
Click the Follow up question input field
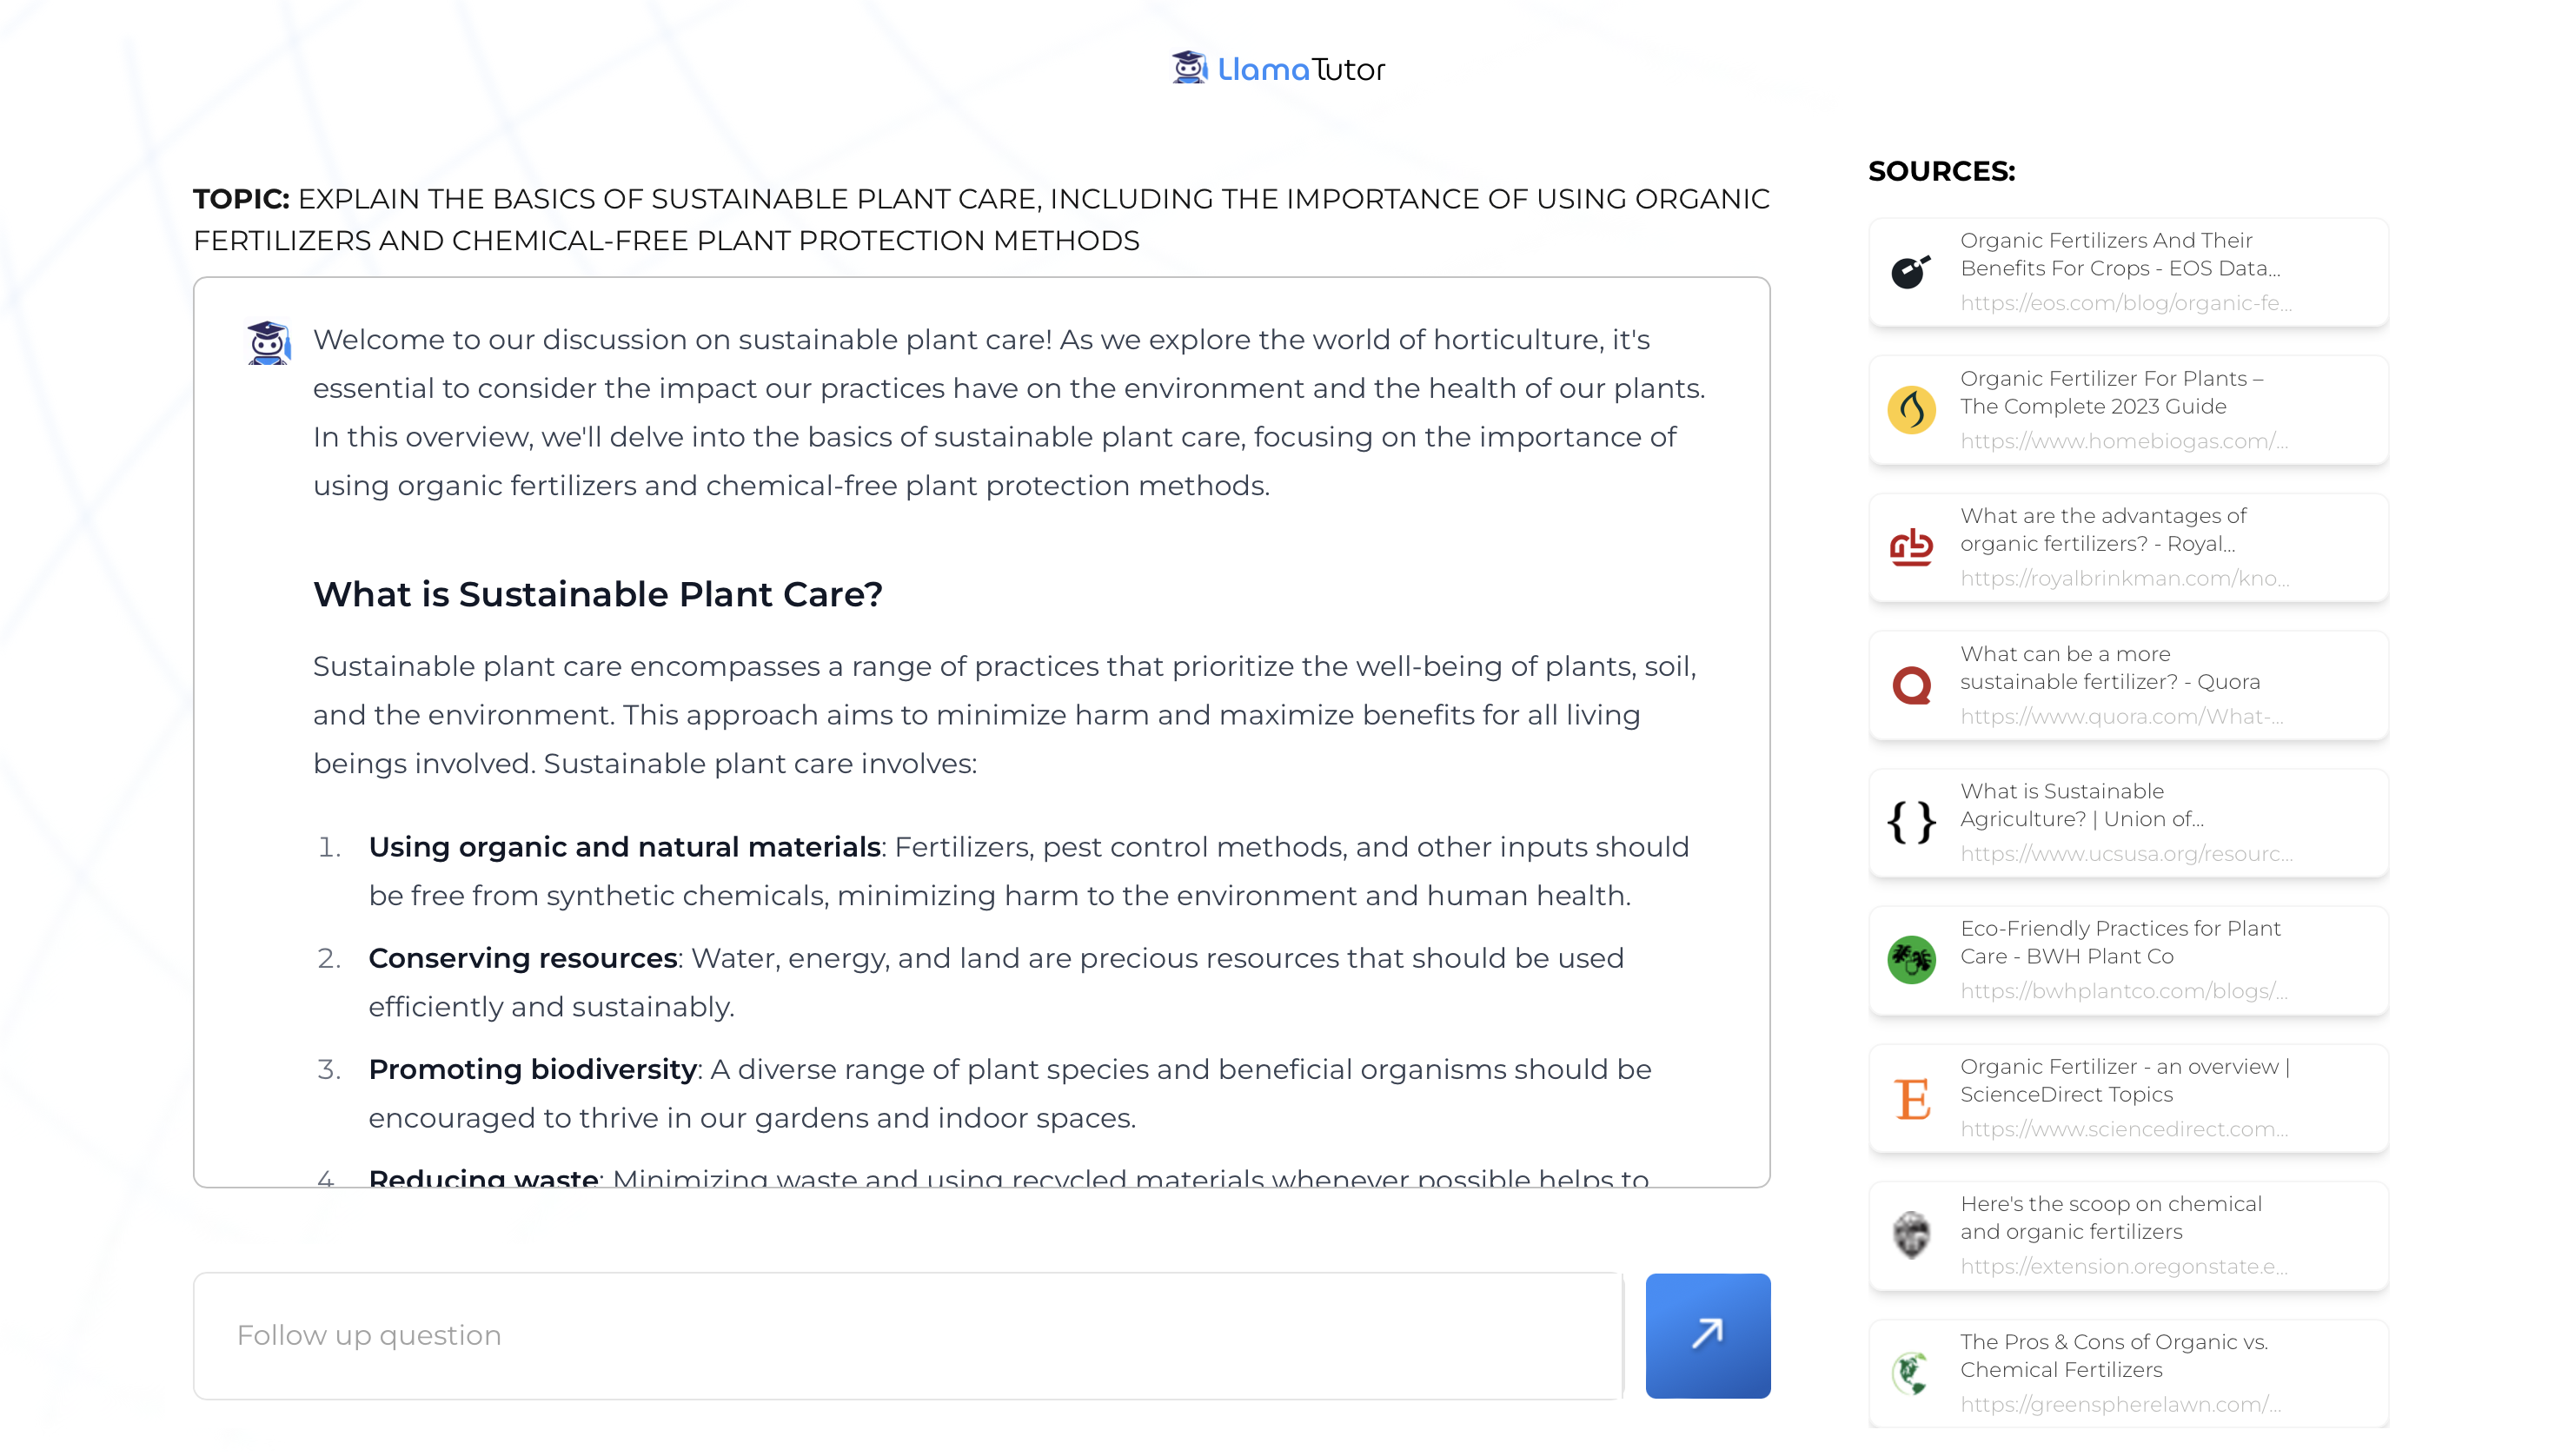(x=907, y=1334)
